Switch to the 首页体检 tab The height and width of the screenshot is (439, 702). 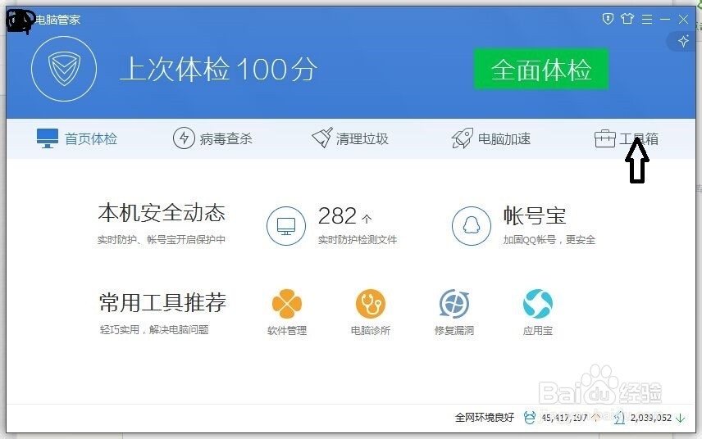click(77, 138)
